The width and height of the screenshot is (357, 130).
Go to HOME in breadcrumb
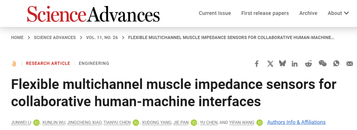pyautogui.click(x=17, y=38)
